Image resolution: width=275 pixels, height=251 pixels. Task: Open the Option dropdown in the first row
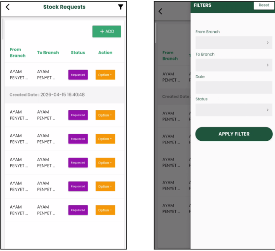click(x=105, y=75)
